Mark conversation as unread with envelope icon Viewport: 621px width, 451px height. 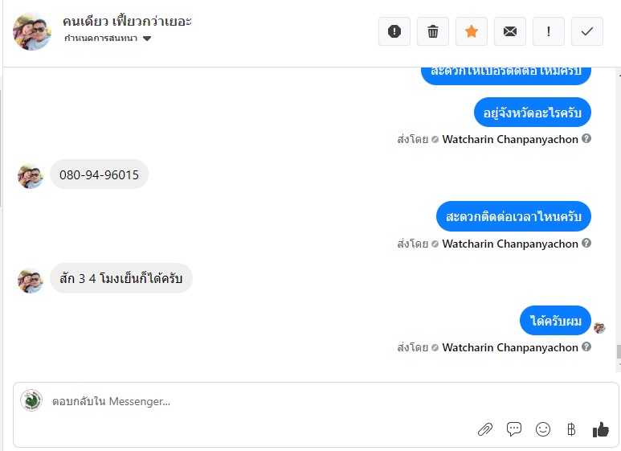(510, 31)
